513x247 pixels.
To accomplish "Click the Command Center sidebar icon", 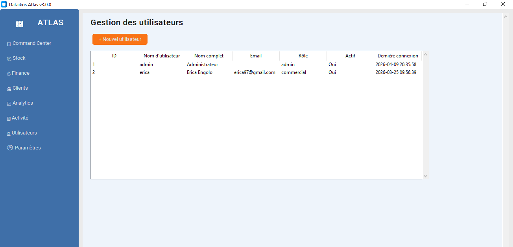I will click(x=9, y=44).
